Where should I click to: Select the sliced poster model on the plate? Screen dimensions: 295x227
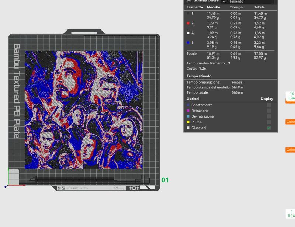pos(84,110)
